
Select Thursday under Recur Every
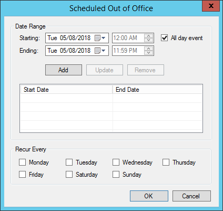[x=166, y=162]
